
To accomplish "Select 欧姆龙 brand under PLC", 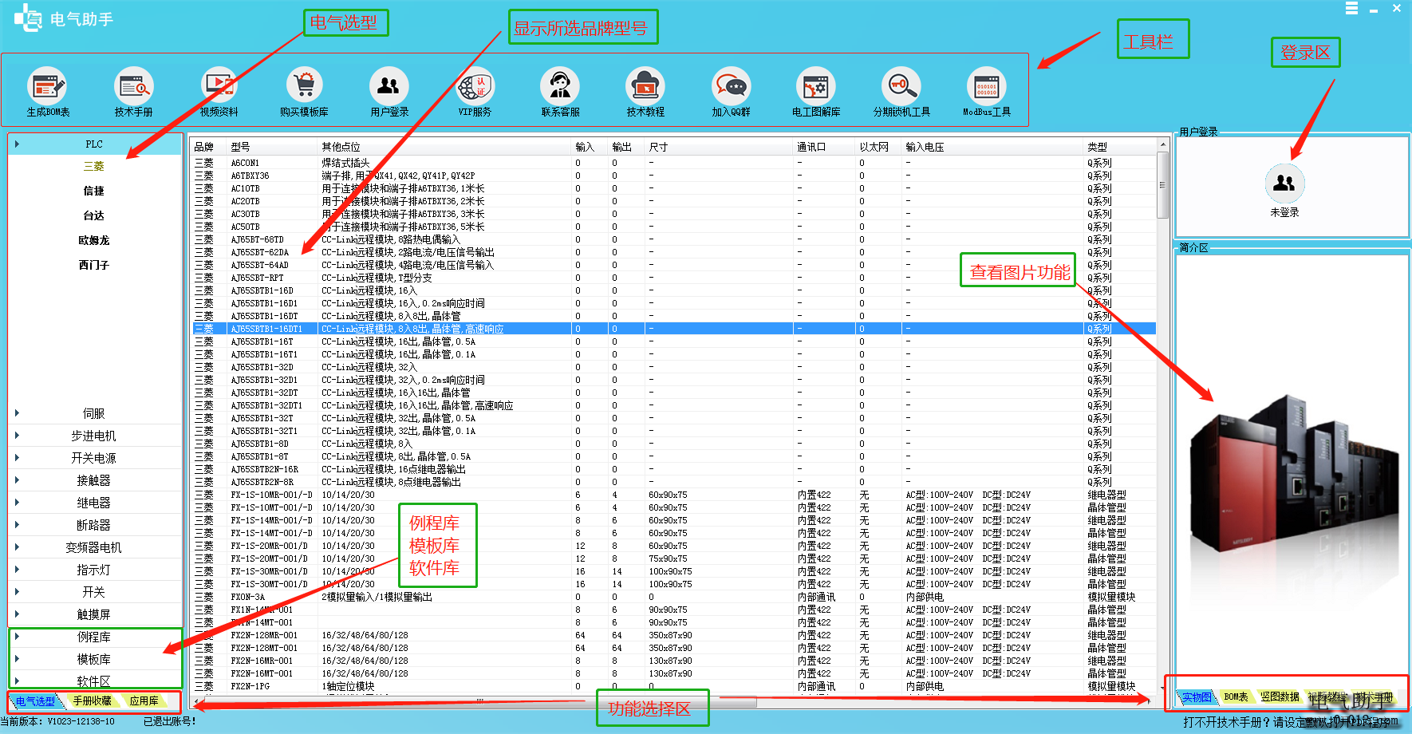I will (x=94, y=240).
